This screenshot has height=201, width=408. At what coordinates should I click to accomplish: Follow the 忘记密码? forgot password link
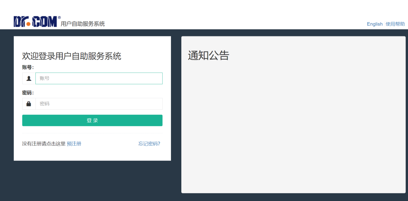(x=149, y=144)
